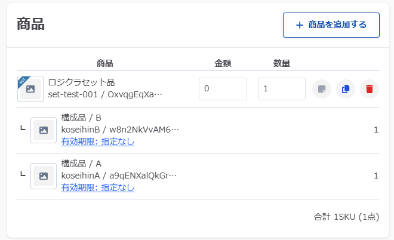Click the 金額 column header
The width and height of the screenshot is (394, 240).
223,63
